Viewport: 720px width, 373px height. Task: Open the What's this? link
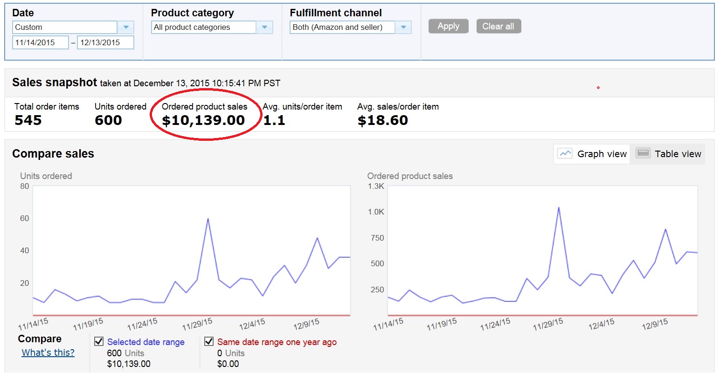pos(48,352)
